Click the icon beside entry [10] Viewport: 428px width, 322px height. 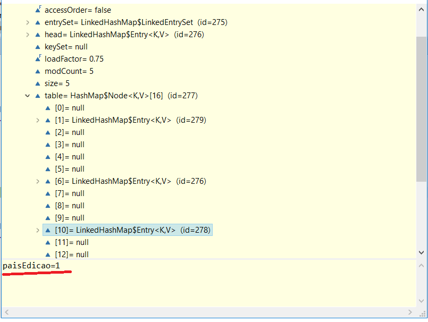tap(48, 231)
